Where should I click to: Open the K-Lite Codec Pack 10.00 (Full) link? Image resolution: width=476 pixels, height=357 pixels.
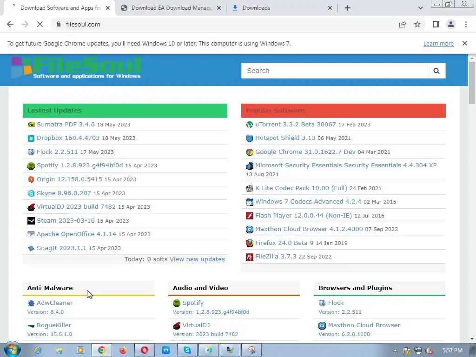pyautogui.click(x=301, y=188)
